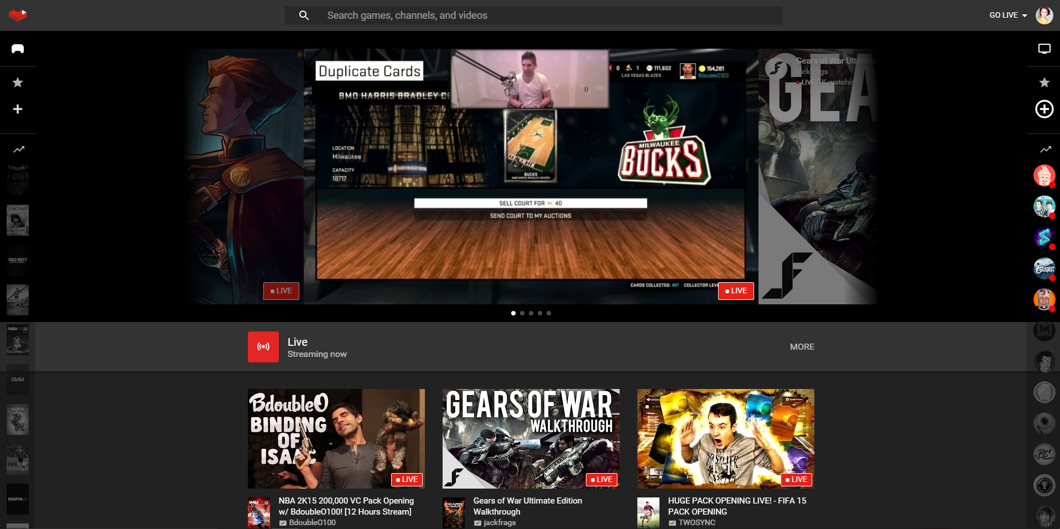Image resolution: width=1060 pixels, height=529 pixels.
Task: Open the orange-background face channel avatar
Action: pos(1044,300)
